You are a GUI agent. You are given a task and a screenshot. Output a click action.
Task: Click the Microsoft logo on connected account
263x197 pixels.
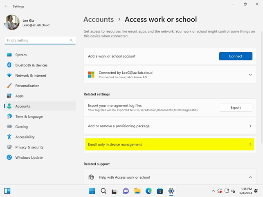point(91,75)
